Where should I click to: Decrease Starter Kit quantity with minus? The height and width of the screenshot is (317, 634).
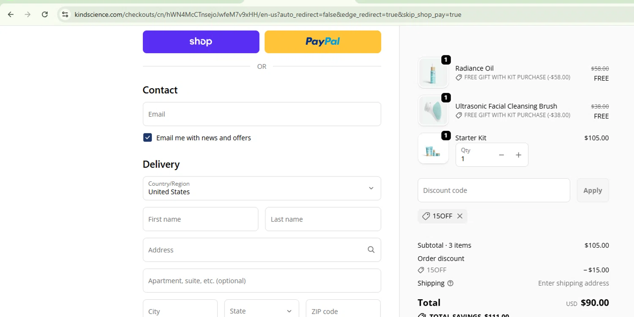tap(501, 155)
